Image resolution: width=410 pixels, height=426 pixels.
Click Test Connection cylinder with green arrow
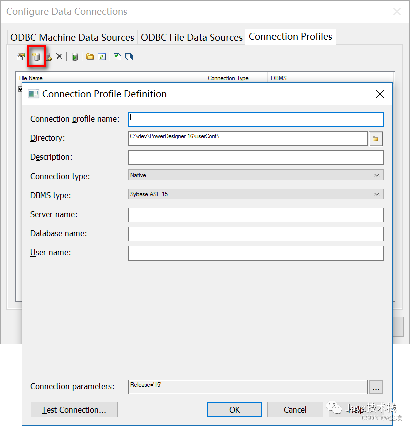pyautogui.click(x=75, y=57)
